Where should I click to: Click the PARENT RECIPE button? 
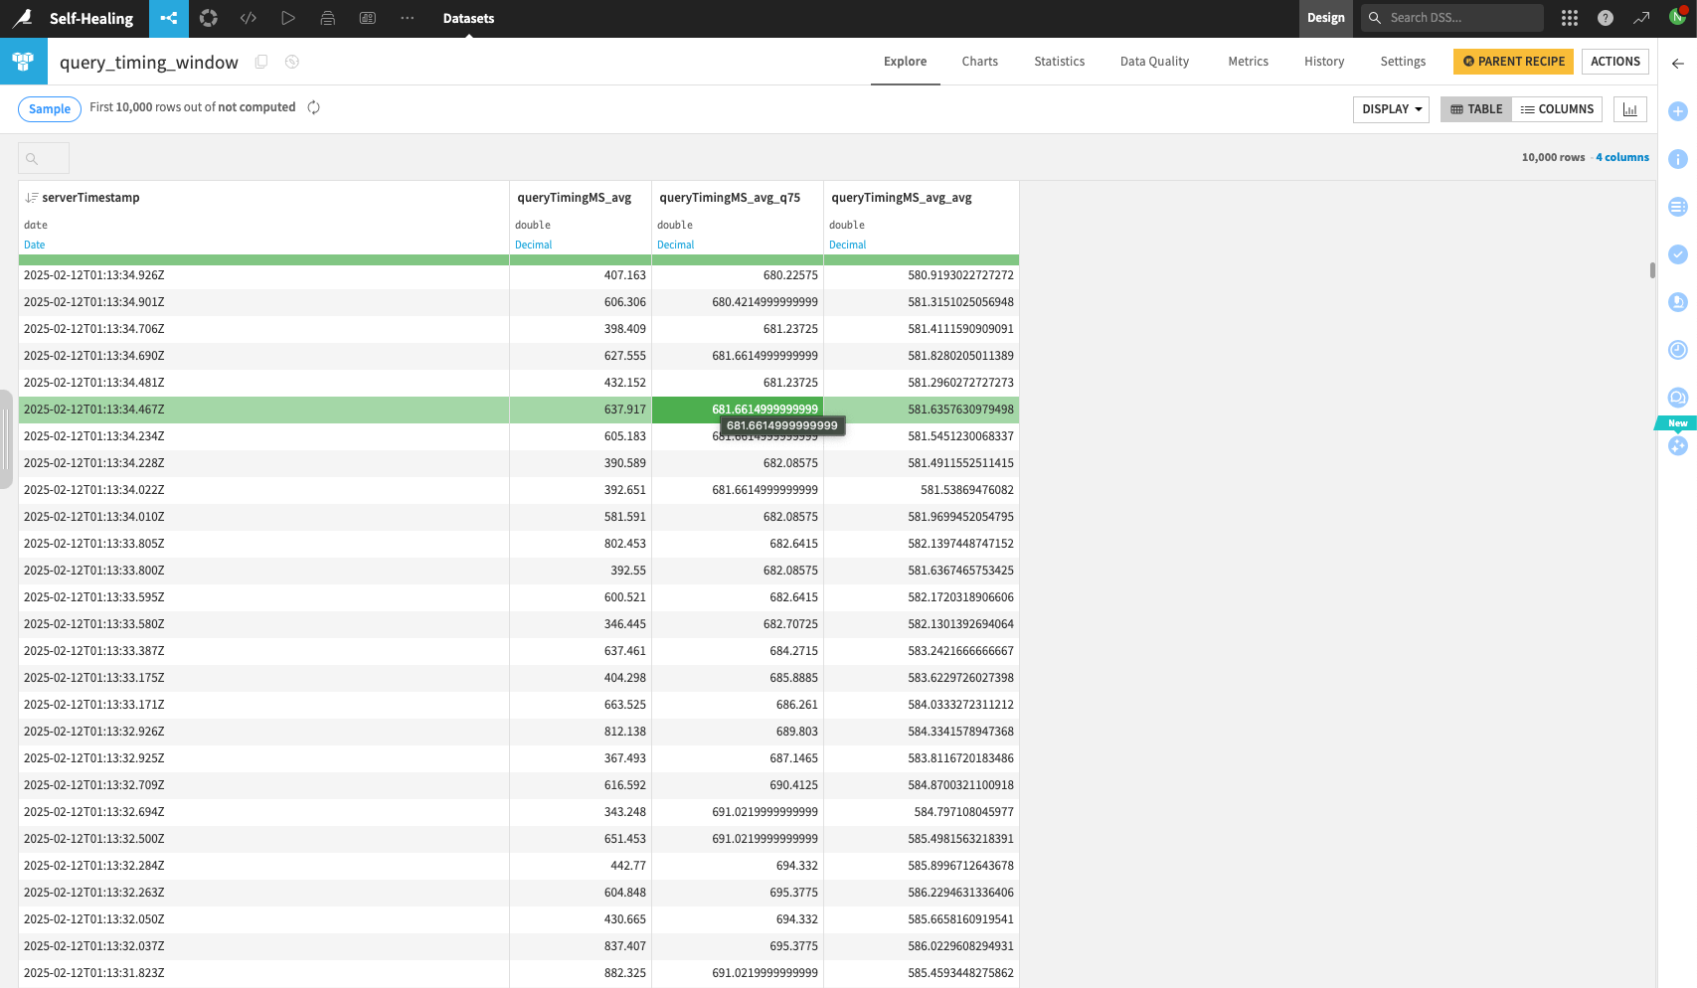coord(1512,61)
